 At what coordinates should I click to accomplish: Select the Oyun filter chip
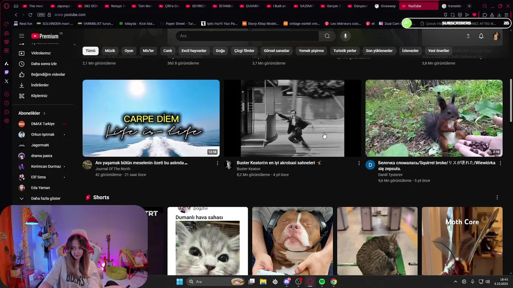pyautogui.click(x=129, y=51)
